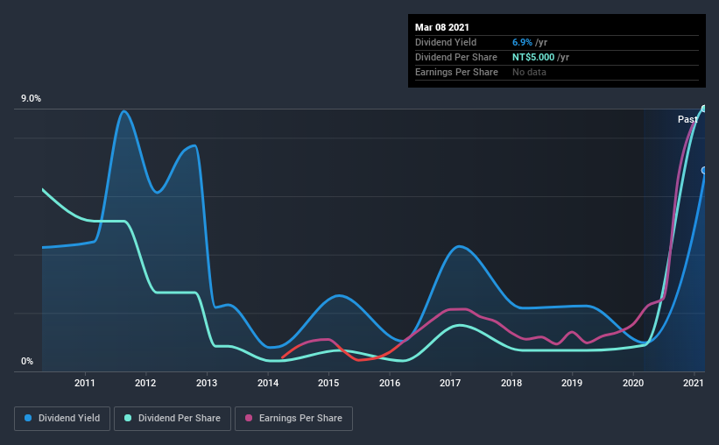Click the blue Dividend Yield legend dot
The width and height of the screenshot is (719, 445).
pos(28,418)
